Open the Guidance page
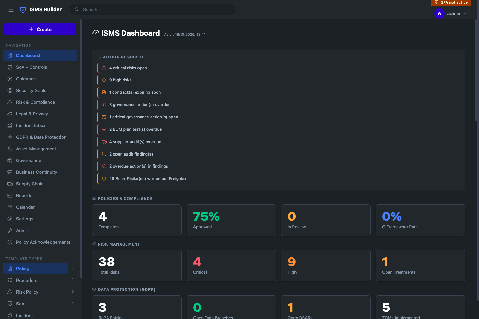This screenshot has width=479, height=319. click(x=40, y=79)
